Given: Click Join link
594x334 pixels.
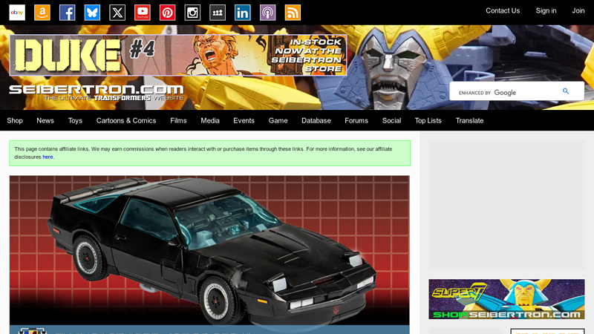Looking at the screenshot, I should coord(578,10).
